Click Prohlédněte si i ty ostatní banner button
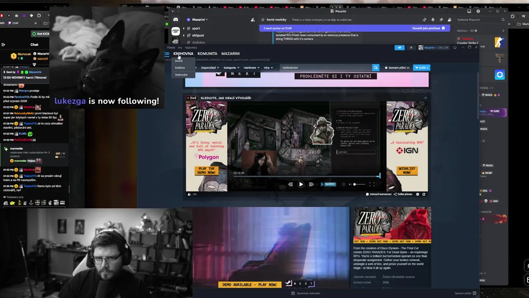Image resolution: width=529 pixels, height=298 pixels. pyautogui.click(x=336, y=76)
